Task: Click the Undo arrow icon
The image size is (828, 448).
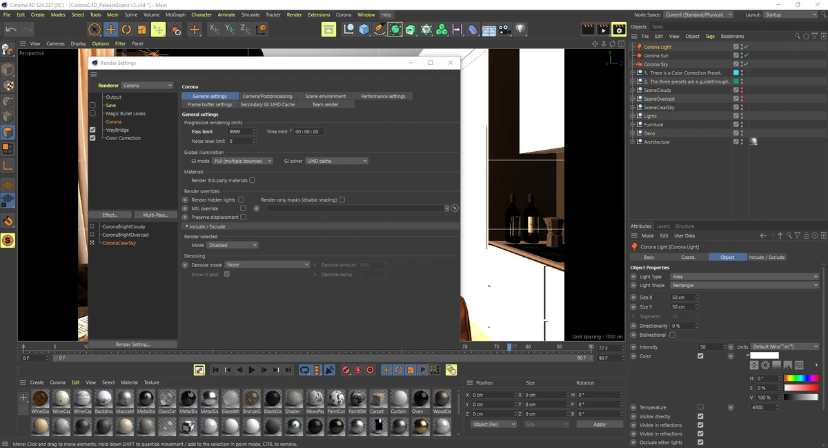Action: tap(11, 29)
